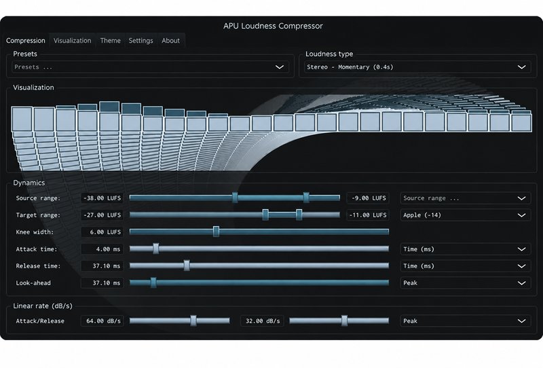Click the Source range -38.00 LUFS field
Viewport: 543px width, 368px height.
102,198
